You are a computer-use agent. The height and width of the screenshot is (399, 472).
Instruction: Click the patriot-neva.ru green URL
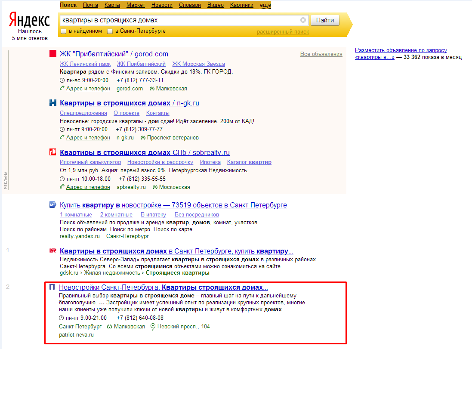[77, 335]
